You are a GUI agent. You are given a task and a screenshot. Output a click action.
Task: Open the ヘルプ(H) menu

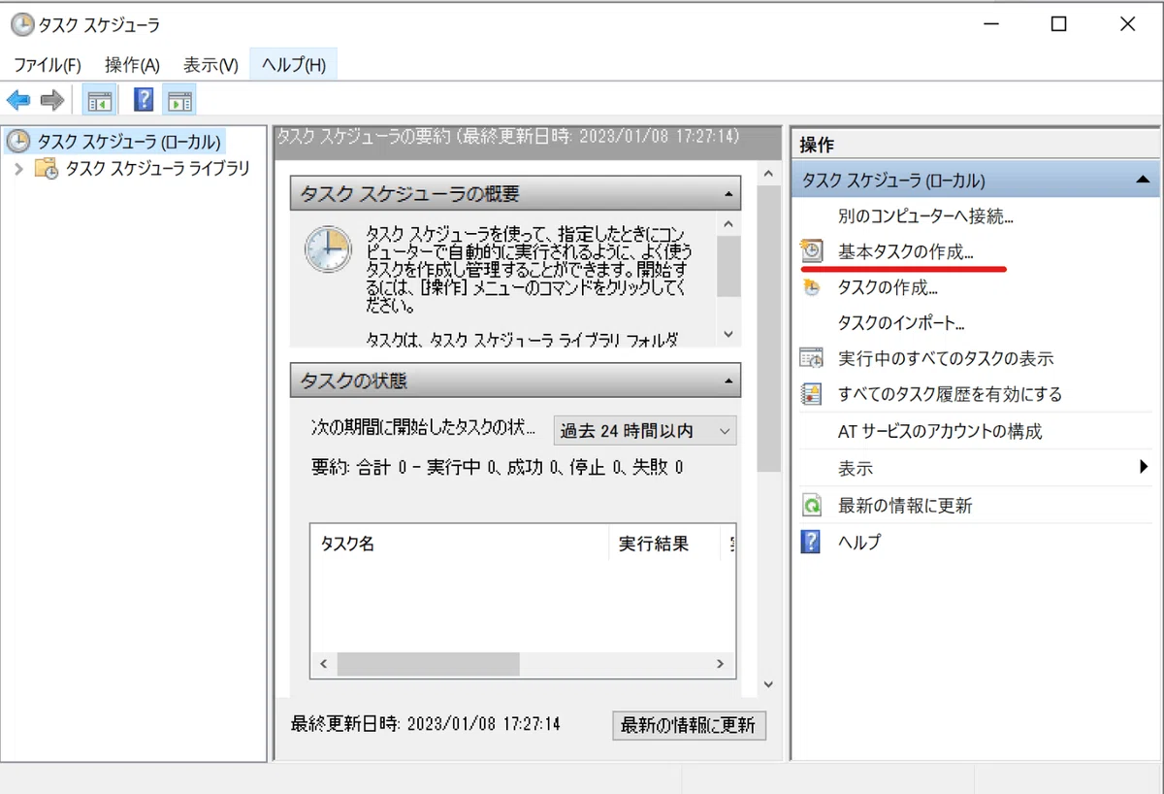pyautogui.click(x=293, y=65)
